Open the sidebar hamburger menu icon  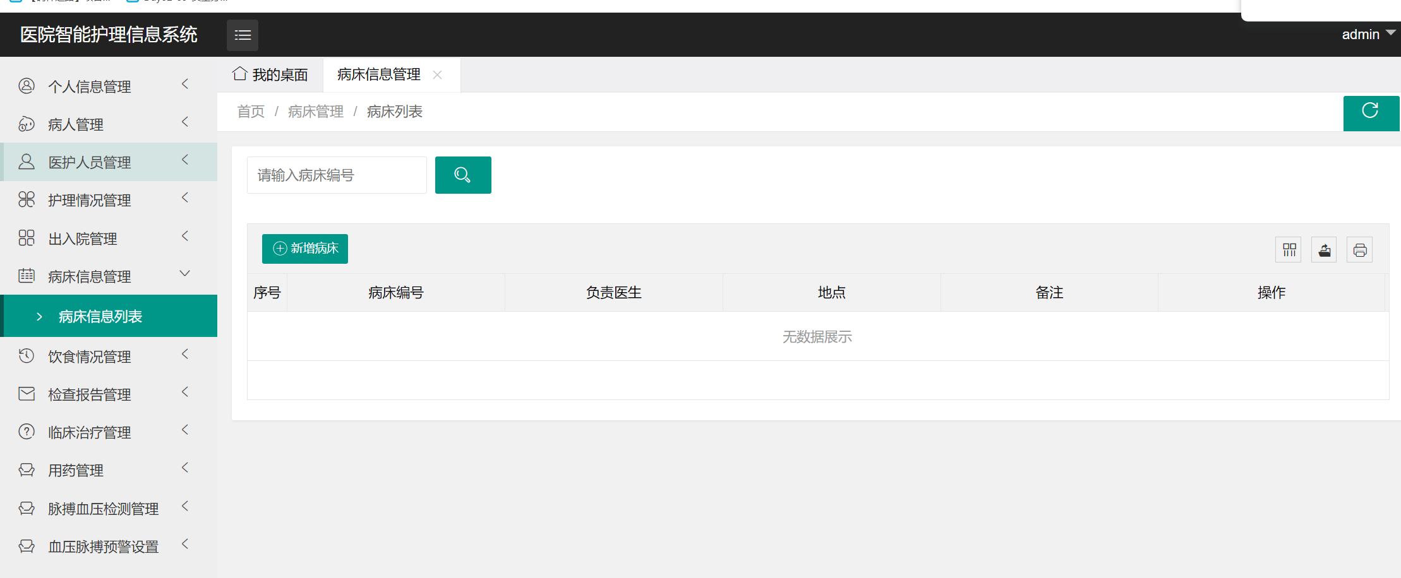point(242,35)
